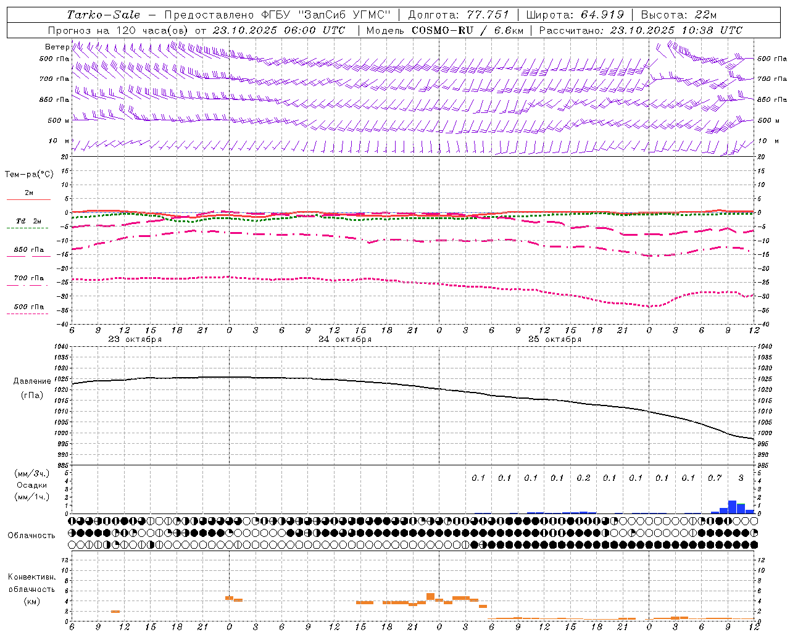Click the Высота: 22м header value
This screenshot has height=632, width=790.
point(678,15)
